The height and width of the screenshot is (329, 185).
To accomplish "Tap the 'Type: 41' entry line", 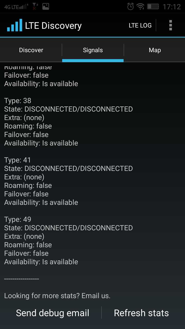I will [x=17, y=160].
